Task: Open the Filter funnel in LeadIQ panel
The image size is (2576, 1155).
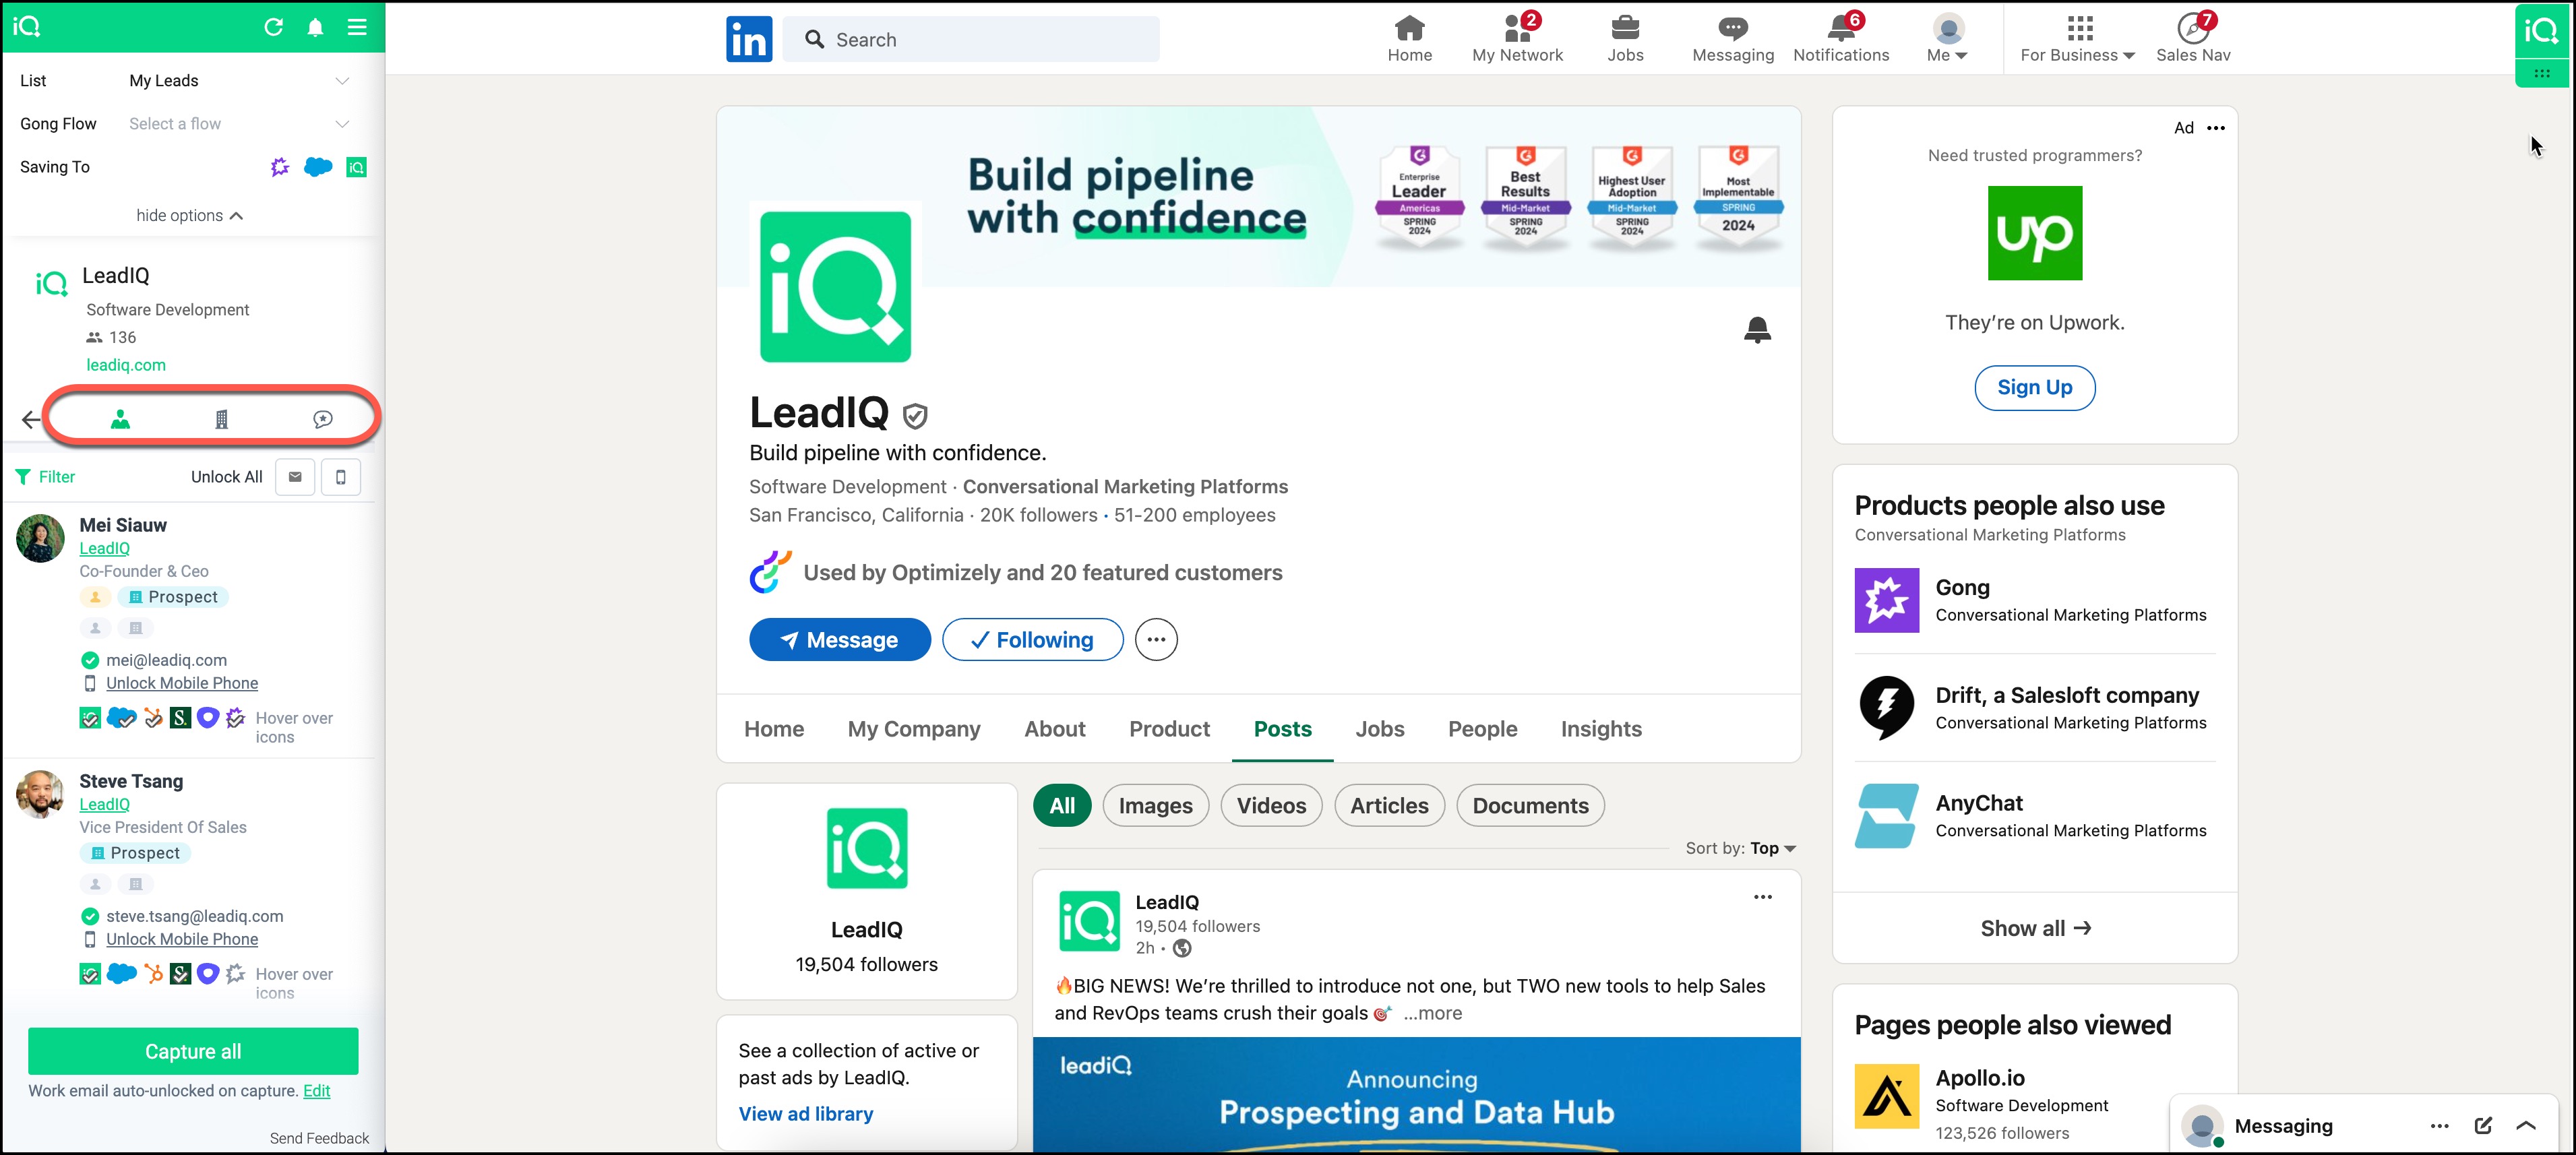Action: point(45,477)
